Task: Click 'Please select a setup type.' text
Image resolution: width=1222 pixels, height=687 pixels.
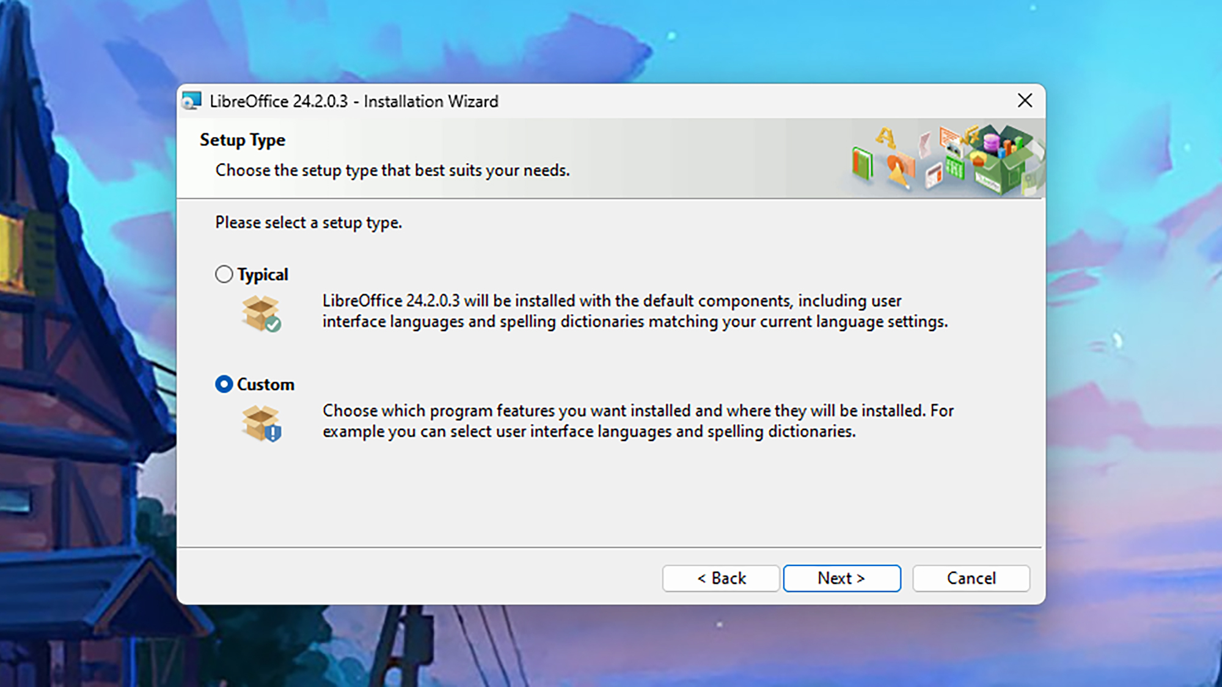Action: click(x=309, y=223)
